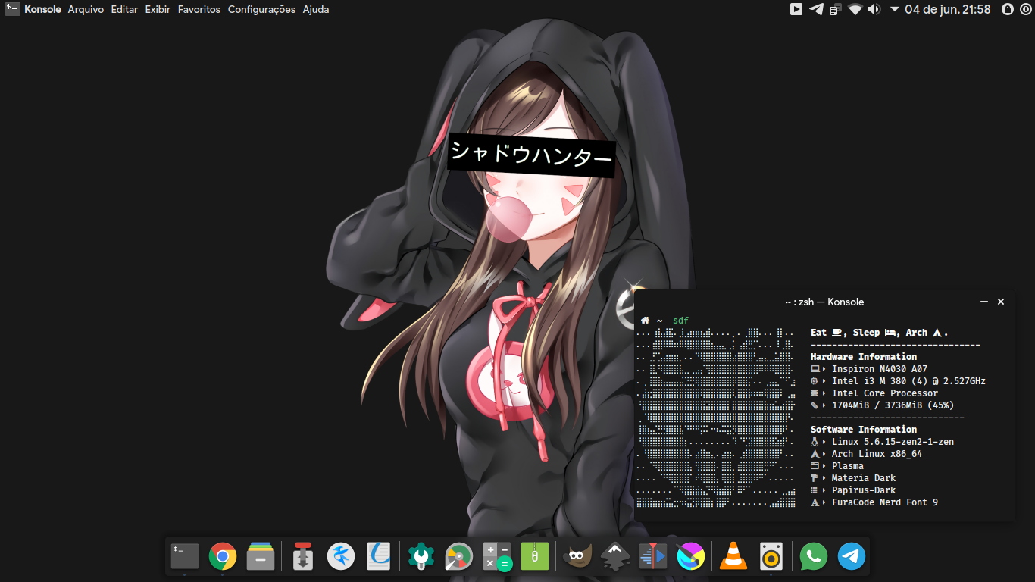
Task: Open Telegram from the dock
Action: point(852,557)
